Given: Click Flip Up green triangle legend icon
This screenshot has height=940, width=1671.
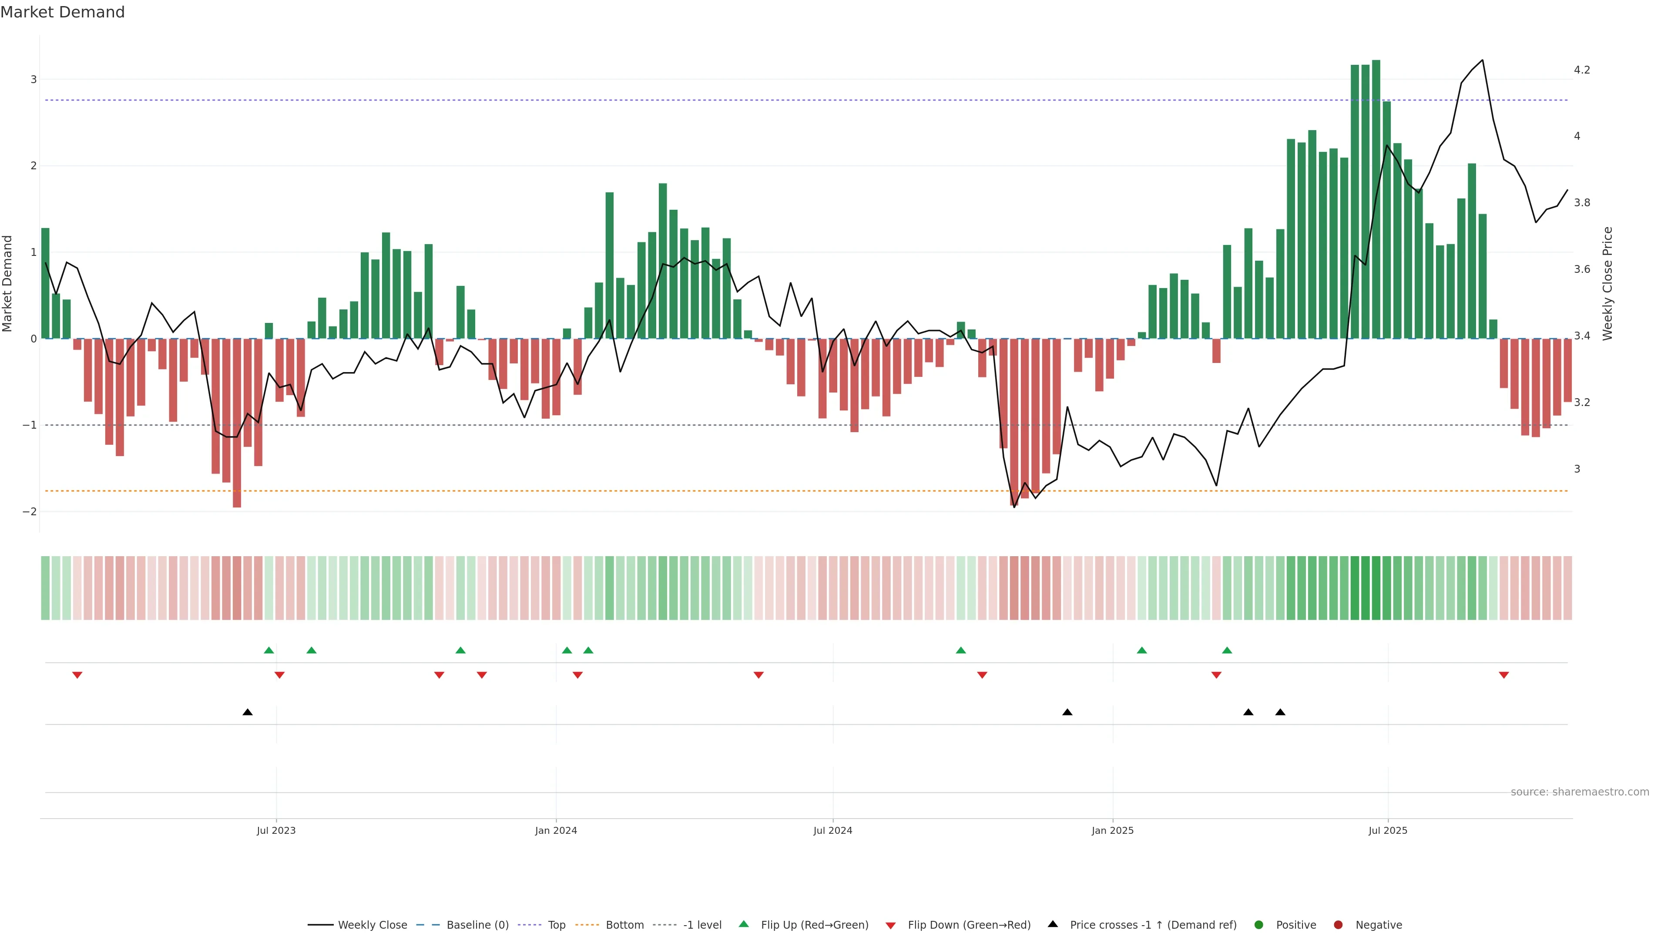Looking at the screenshot, I should click(x=744, y=924).
